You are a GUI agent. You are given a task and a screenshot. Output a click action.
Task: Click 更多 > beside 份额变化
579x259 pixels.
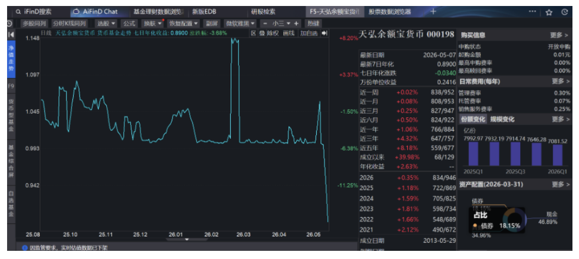[x=560, y=119]
